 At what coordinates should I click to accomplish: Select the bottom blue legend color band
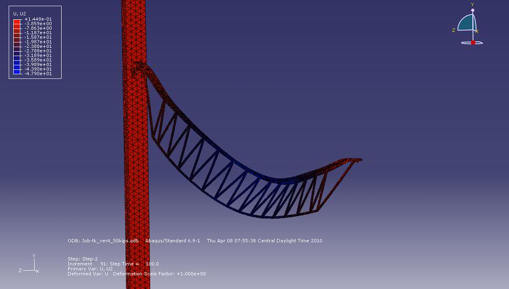[x=17, y=73]
